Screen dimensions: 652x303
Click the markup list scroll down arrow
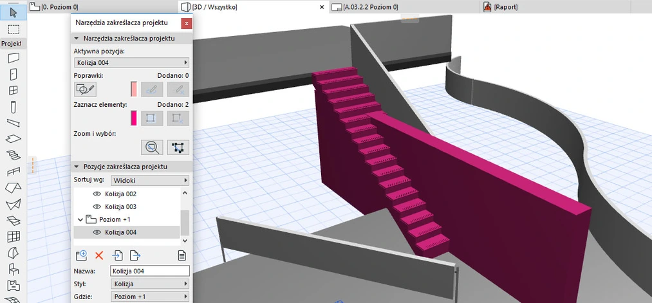pyautogui.click(x=185, y=240)
